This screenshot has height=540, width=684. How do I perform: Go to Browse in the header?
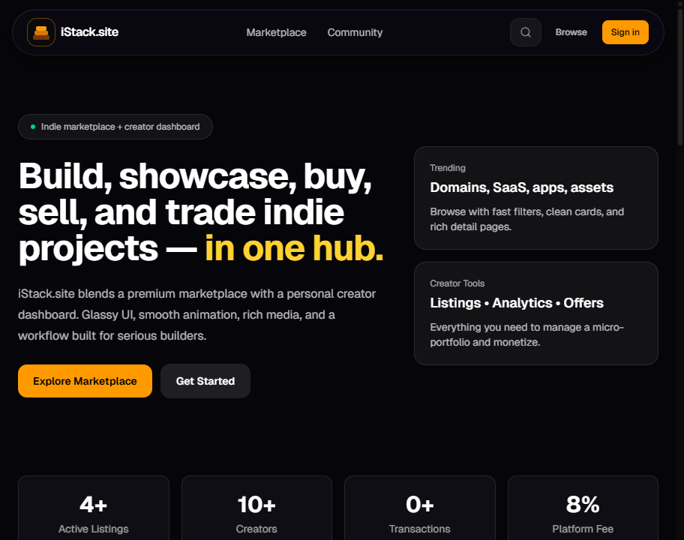571,32
